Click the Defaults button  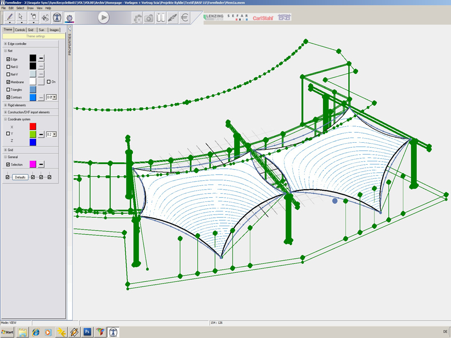[x=20, y=177]
